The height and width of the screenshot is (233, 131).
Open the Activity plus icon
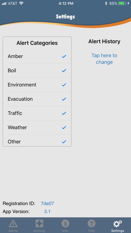tap(39, 223)
